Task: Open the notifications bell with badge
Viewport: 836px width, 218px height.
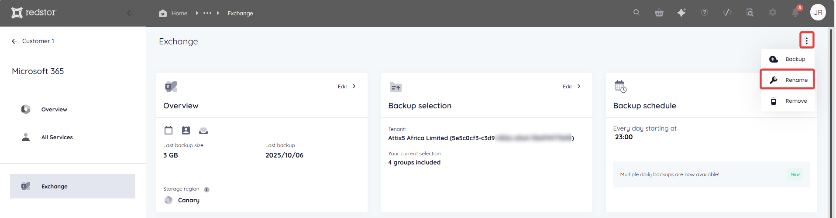Action: pos(796,12)
